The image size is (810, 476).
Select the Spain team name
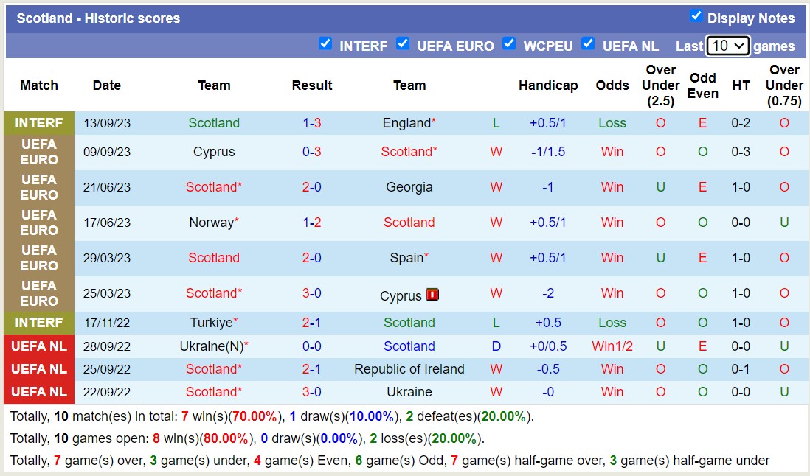click(406, 258)
